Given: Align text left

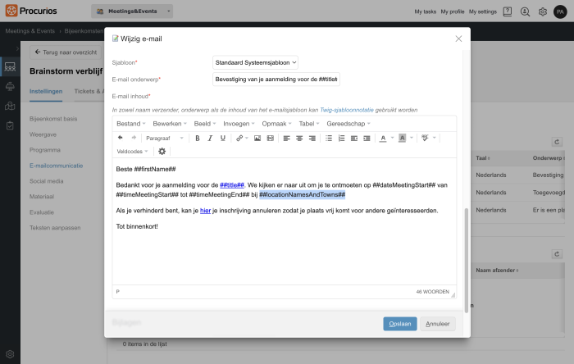Looking at the screenshot, I should click(287, 138).
